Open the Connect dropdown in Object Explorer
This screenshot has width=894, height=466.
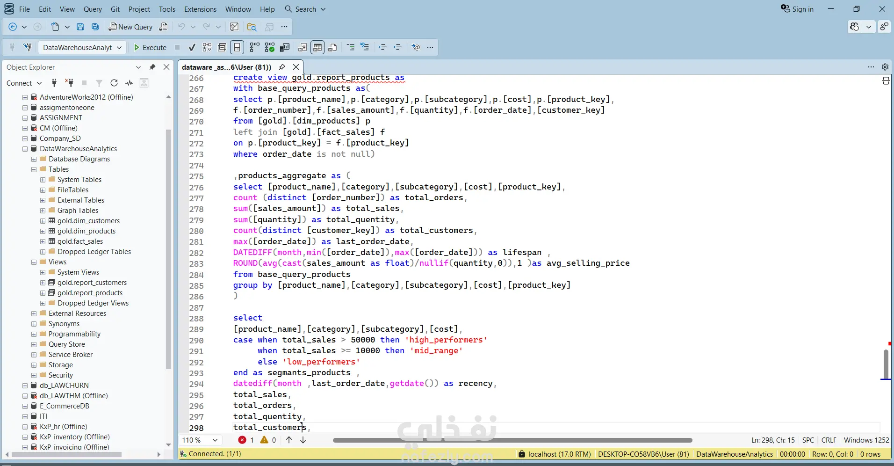(24, 83)
